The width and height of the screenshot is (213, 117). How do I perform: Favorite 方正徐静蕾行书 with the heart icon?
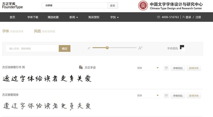pos(166,68)
